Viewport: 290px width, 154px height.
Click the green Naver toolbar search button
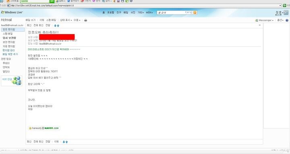(52, 1)
